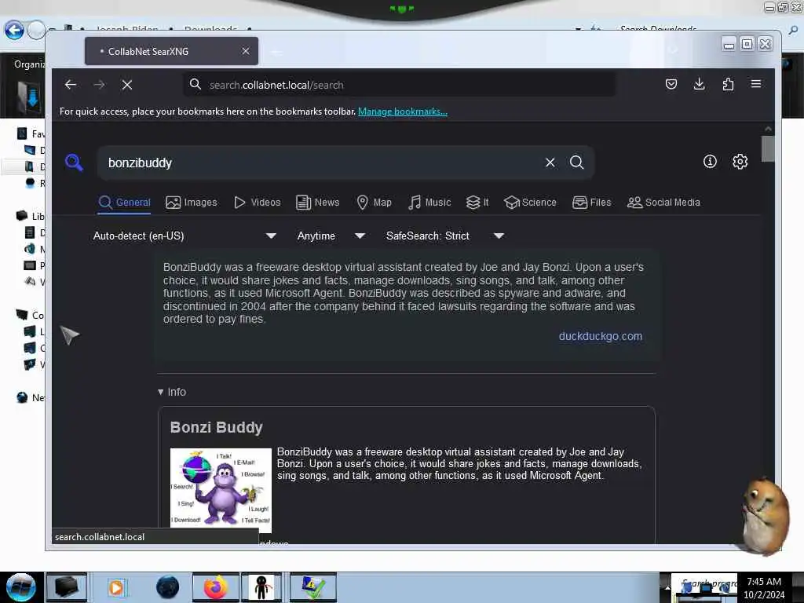Open SearXNG preferences gear icon

pyautogui.click(x=740, y=162)
